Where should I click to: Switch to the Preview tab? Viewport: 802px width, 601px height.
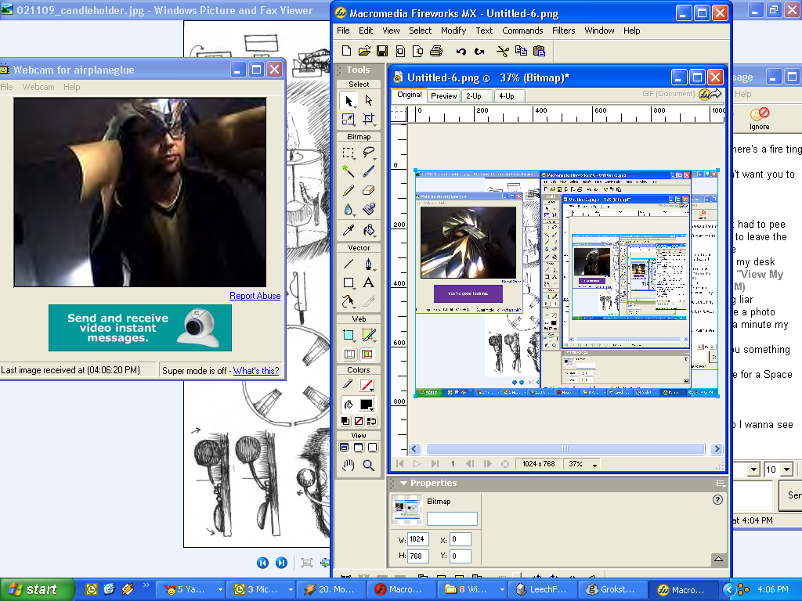point(443,95)
